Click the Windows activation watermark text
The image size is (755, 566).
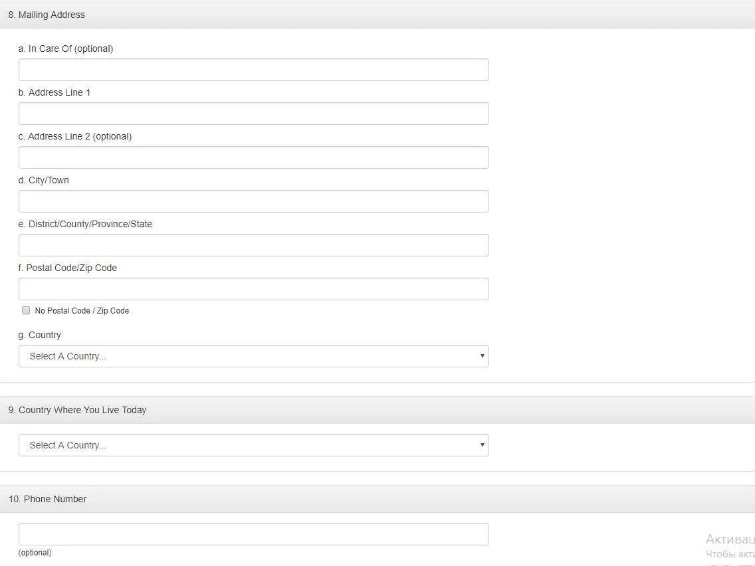pyautogui.click(x=730, y=539)
